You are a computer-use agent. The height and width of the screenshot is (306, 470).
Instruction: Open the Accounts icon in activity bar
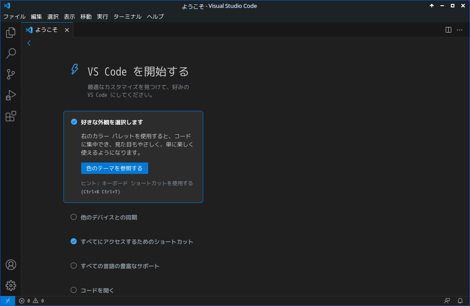pyautogui.click(x=10, y=265)
